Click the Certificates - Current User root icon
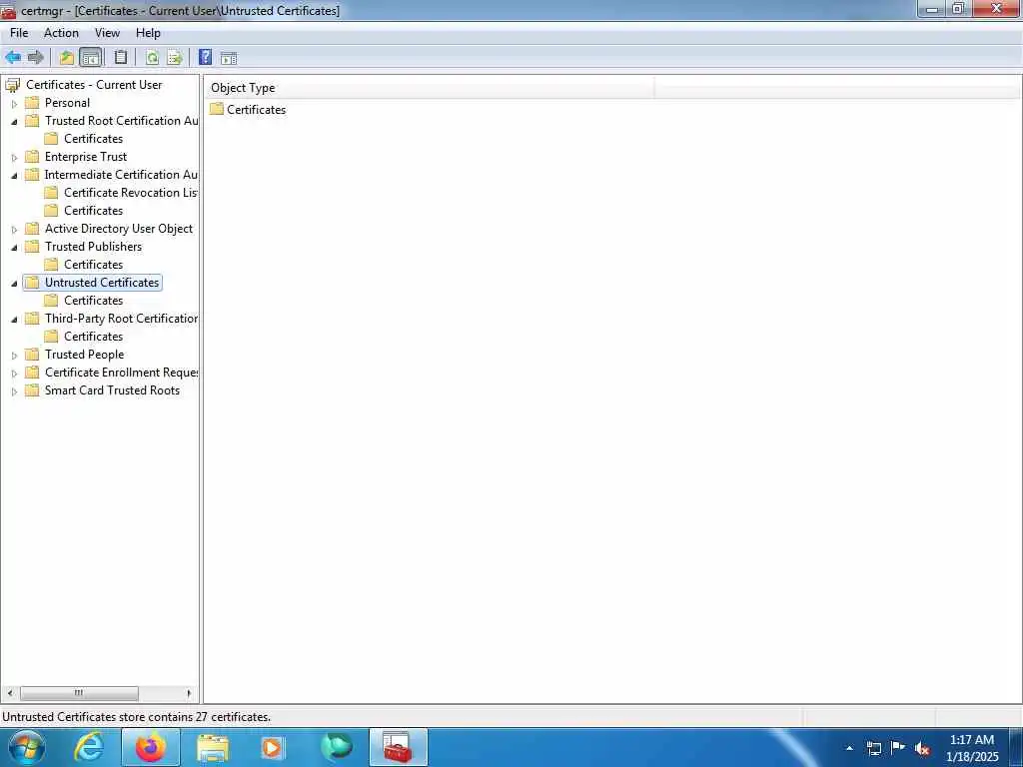The image size is (1023, 767). tap(12, 85)
